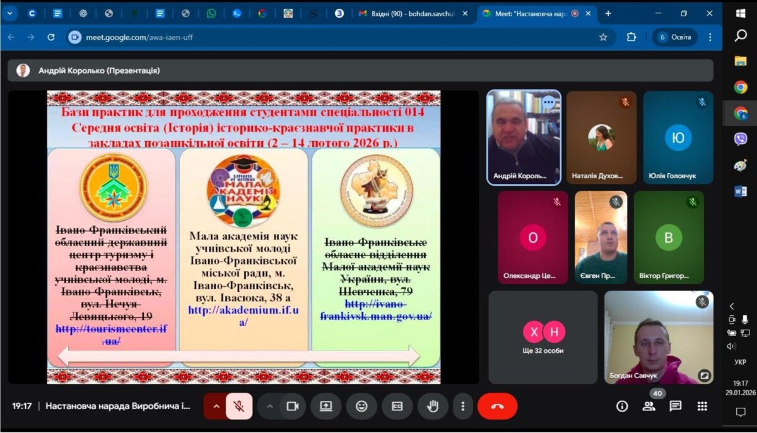
Task: Open the activities grid icon
Action: [702, 407]
